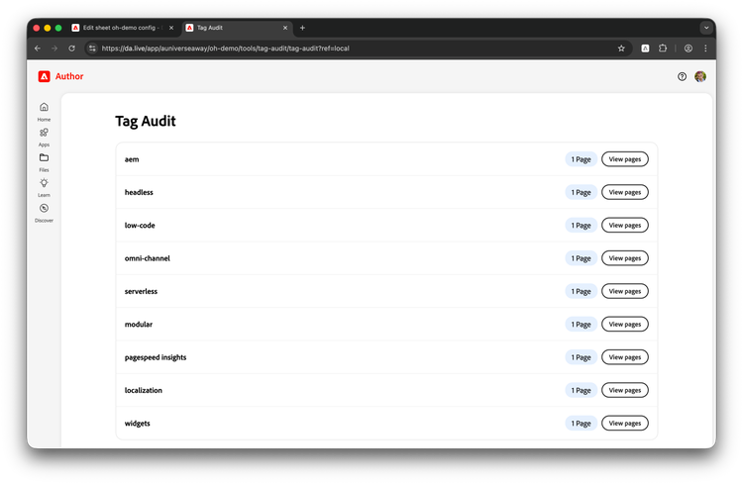Click the address bar URL field
Viewport: 743px width, 484px height.
347,48
